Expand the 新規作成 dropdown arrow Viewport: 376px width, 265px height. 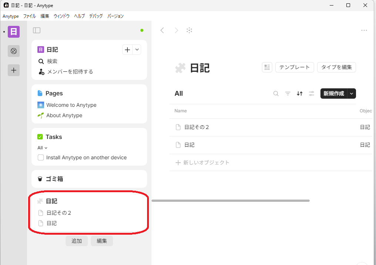352,94
